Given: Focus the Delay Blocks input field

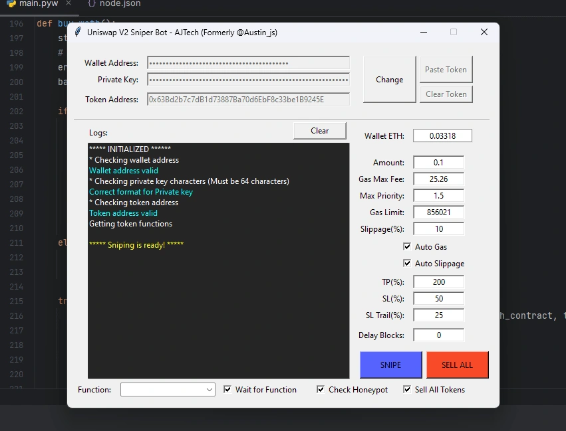Looking at the screenshot, I should 438,335.
